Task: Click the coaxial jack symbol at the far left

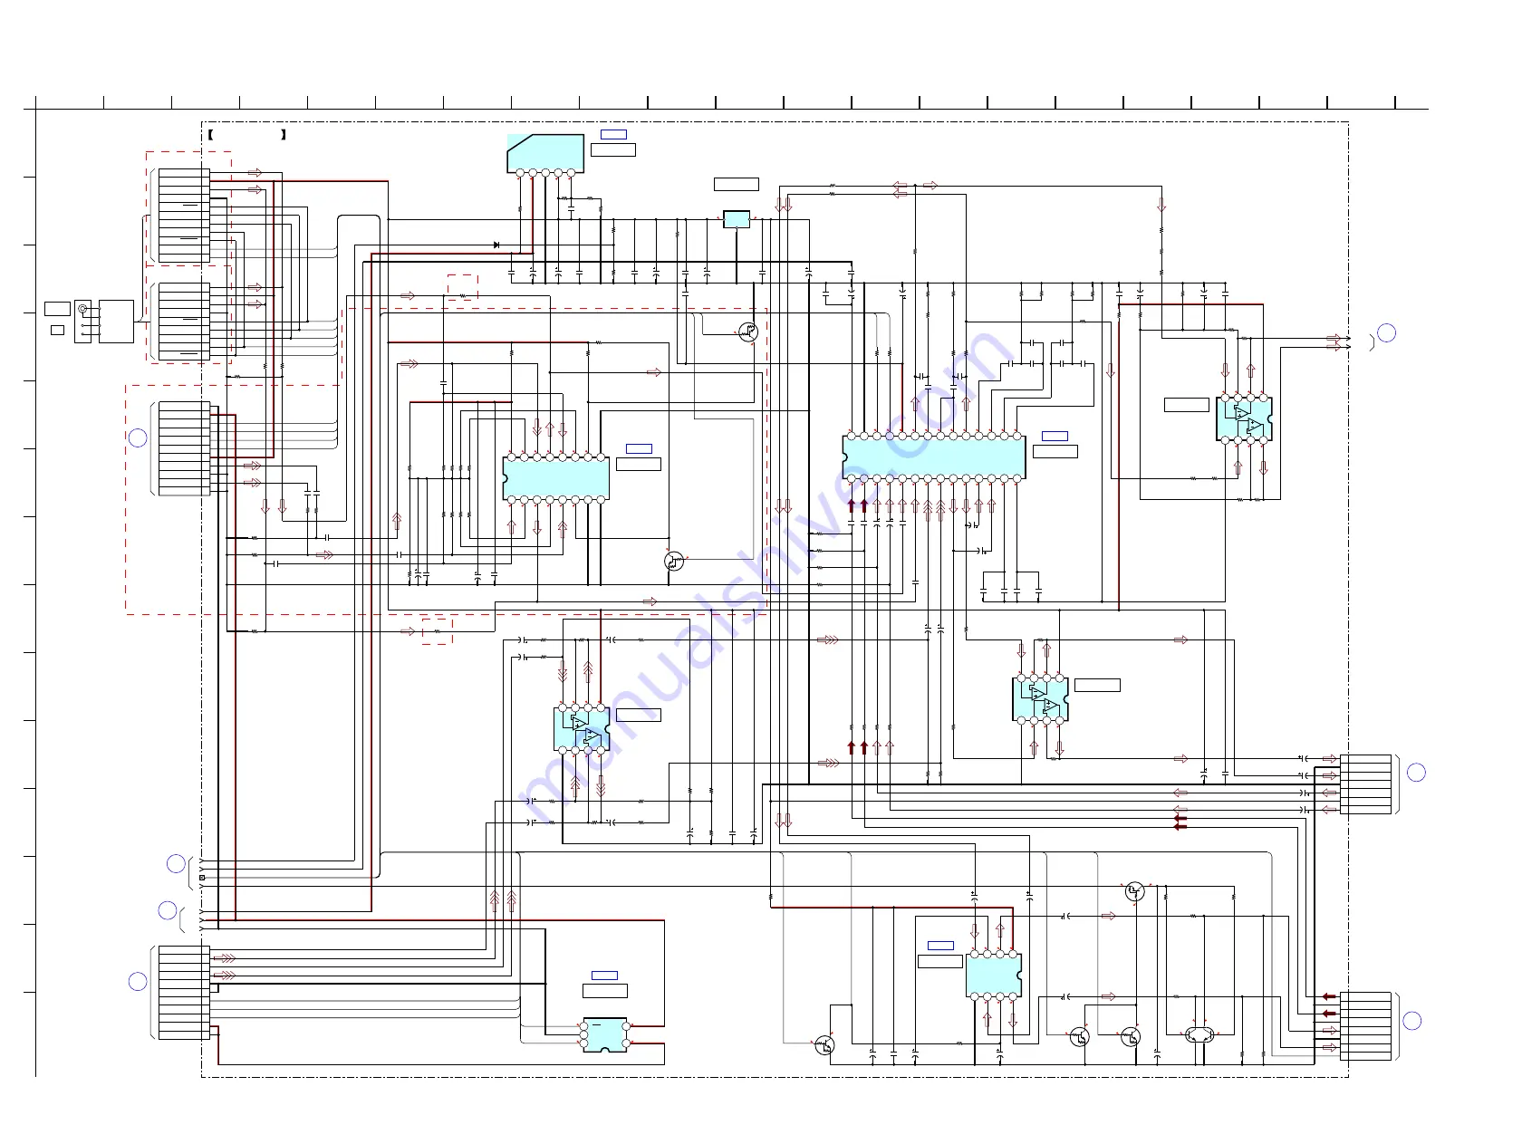Action: tap(83, 310)
